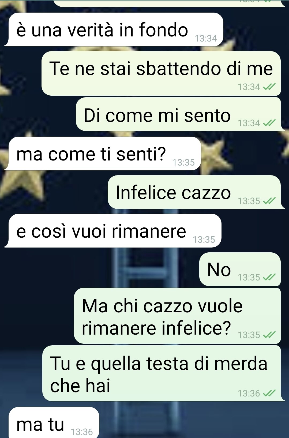The height and width of the screenshot is (438, 289).
Task: Tap the 'Di come mi sento' message
Action: (180, 114)
